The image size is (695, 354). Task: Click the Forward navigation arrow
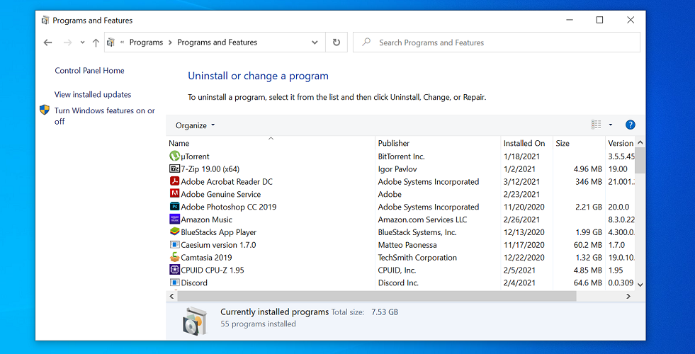pos(67,42)
